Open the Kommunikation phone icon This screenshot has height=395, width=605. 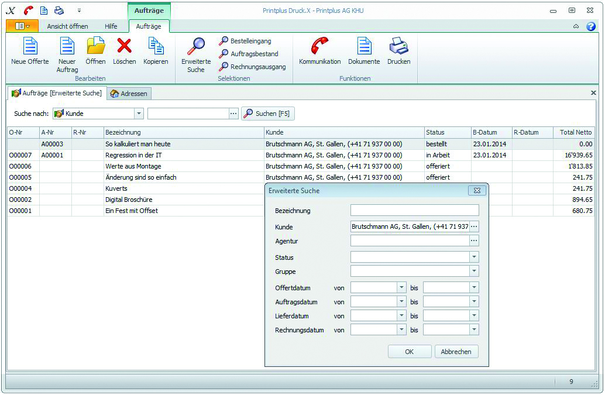(319, 46)
